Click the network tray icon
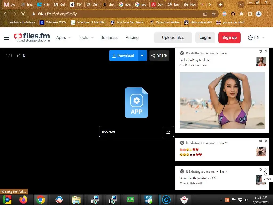This screenshot has width=273, height=205. tap(240, 200)
